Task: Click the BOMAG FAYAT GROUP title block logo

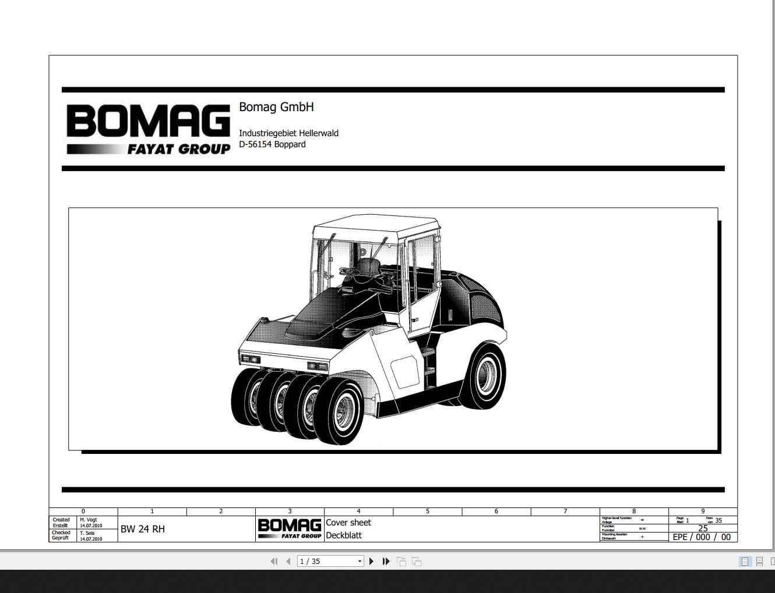Action: [x=290, y=527]
